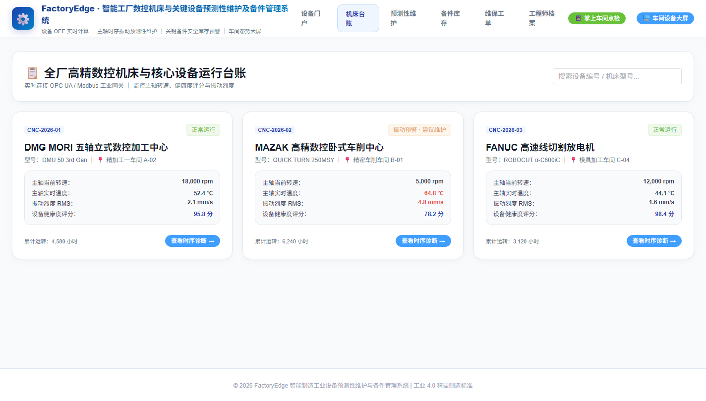Click the location pin for 精密车削车间 B-01
The image size is (706, 401).
347,160
